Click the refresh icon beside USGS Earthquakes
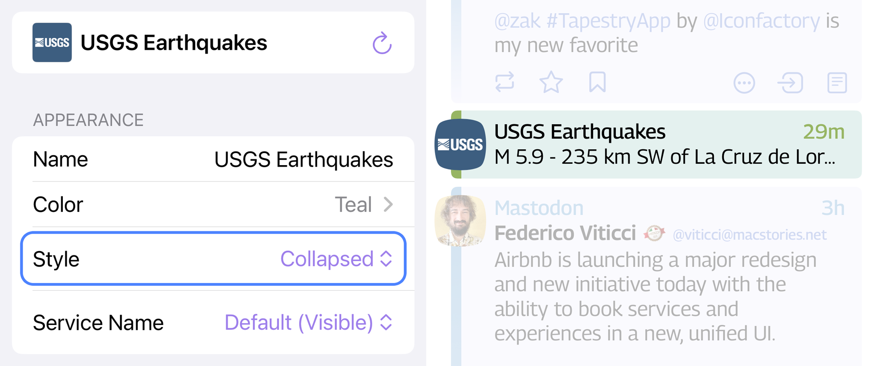The width and height of the screenshot is (870, 366). [x=382, y=43]
